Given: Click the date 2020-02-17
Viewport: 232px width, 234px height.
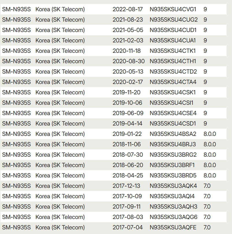Looking at the screenshot, I should click(128, 82).
